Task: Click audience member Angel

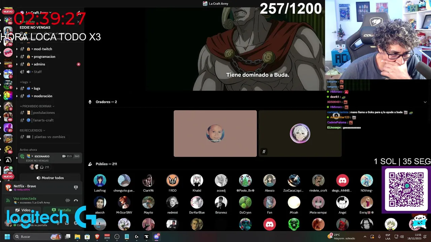Action: pyautogui.click(x=342, y=205)
